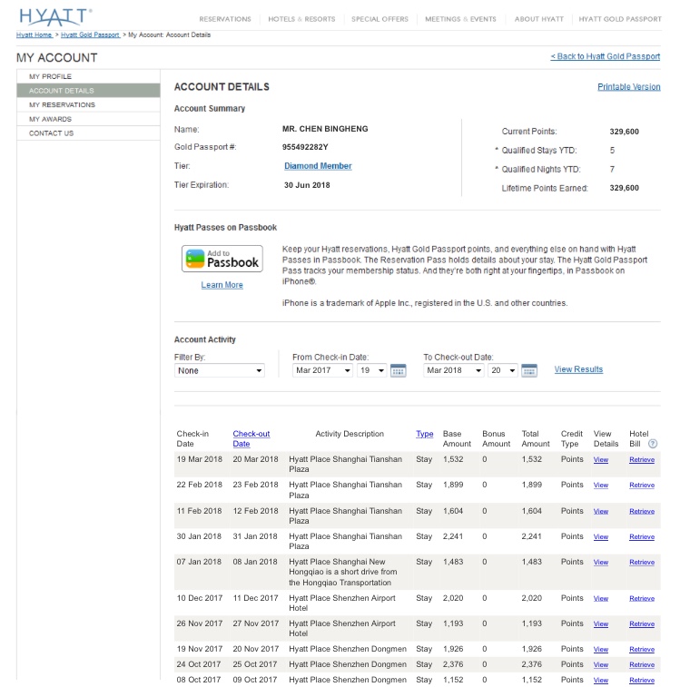This screenshot has width=680, height=687.
Task: Open the Filter By dropdown
Action: click(x=219, y=370)
